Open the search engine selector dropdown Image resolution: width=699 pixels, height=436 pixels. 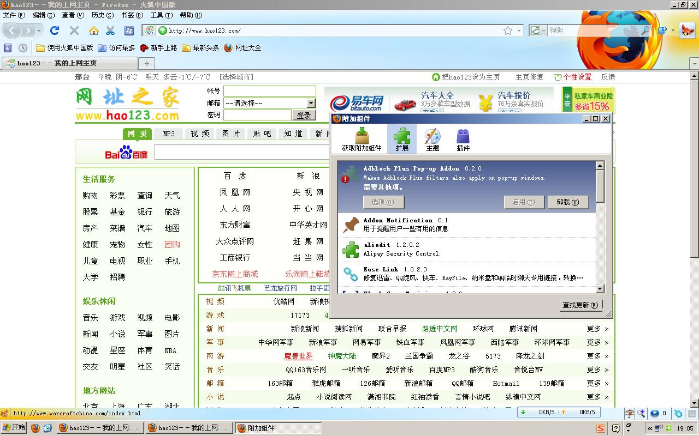point(538,31)
